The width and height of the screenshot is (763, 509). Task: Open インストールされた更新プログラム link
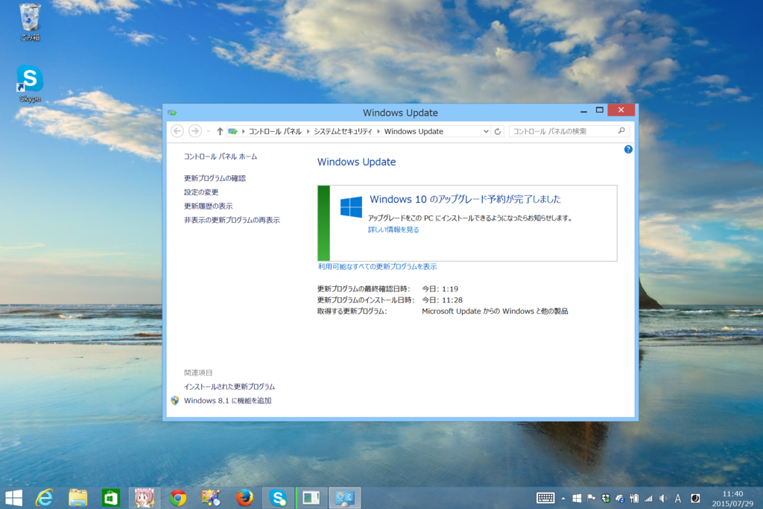point(229,387)
